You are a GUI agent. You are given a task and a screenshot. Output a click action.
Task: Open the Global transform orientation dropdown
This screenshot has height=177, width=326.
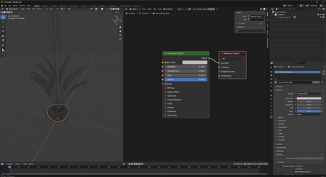tap(50, 9)
